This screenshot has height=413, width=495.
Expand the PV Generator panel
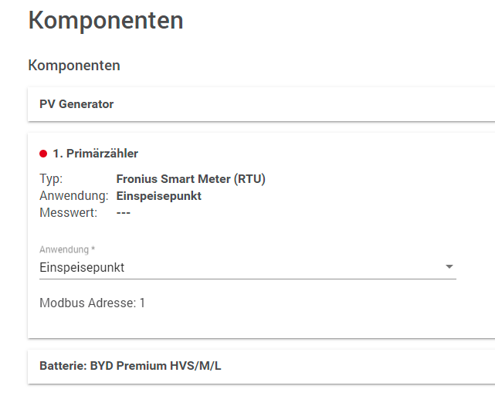click(76, 104)
